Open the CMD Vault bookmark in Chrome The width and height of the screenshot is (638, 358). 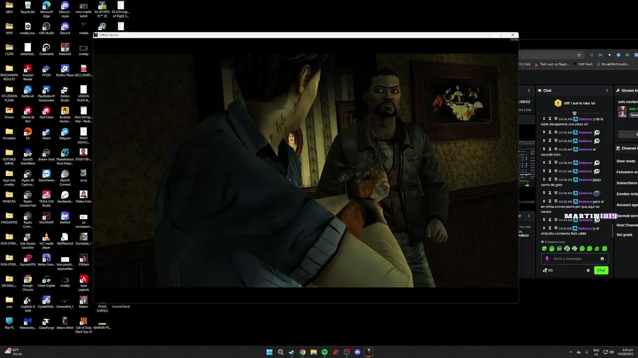click(x=583, y=64)
